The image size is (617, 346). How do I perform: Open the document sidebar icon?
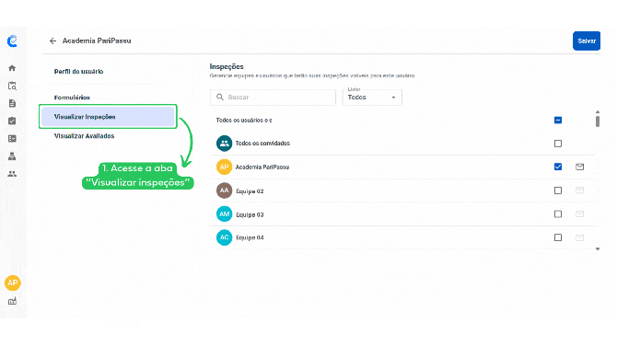pyautogui.click(x=12, y=103)
